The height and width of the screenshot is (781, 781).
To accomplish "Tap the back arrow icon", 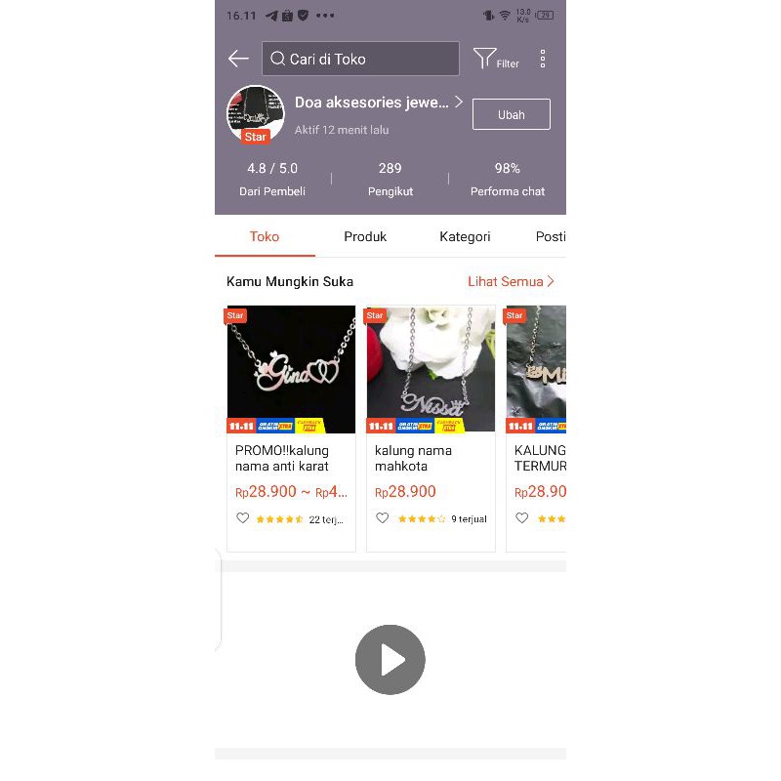I will (238, 59).
